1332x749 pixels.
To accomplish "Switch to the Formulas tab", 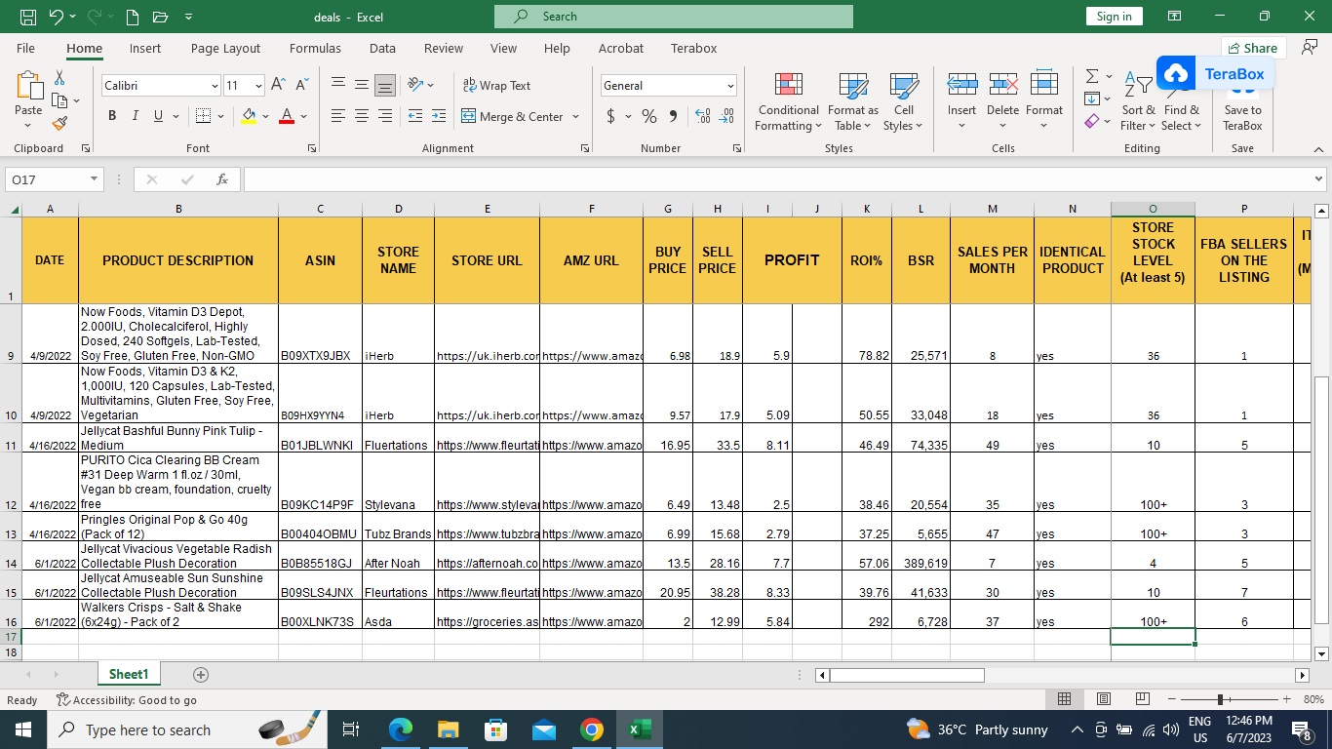I will [315, 48].
